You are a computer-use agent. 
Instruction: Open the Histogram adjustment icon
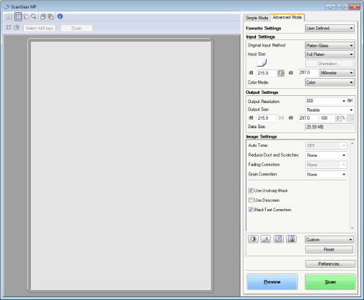(x=266, y=239)
